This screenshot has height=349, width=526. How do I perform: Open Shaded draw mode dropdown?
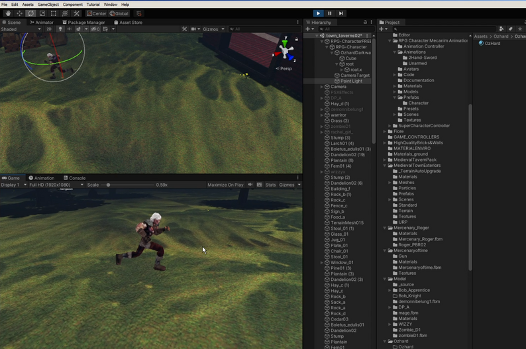(x=21, y=29)
